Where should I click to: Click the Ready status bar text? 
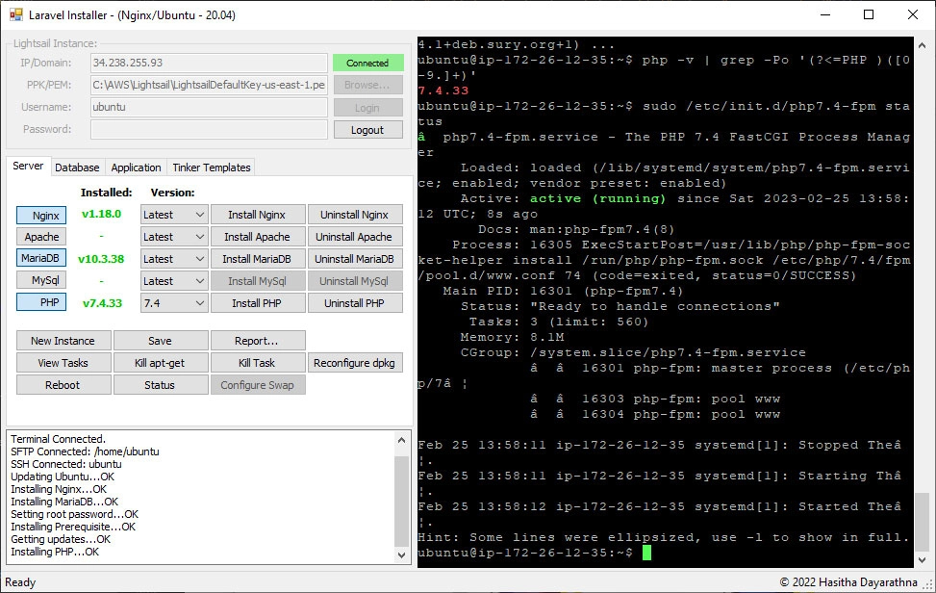pos(20,582)
